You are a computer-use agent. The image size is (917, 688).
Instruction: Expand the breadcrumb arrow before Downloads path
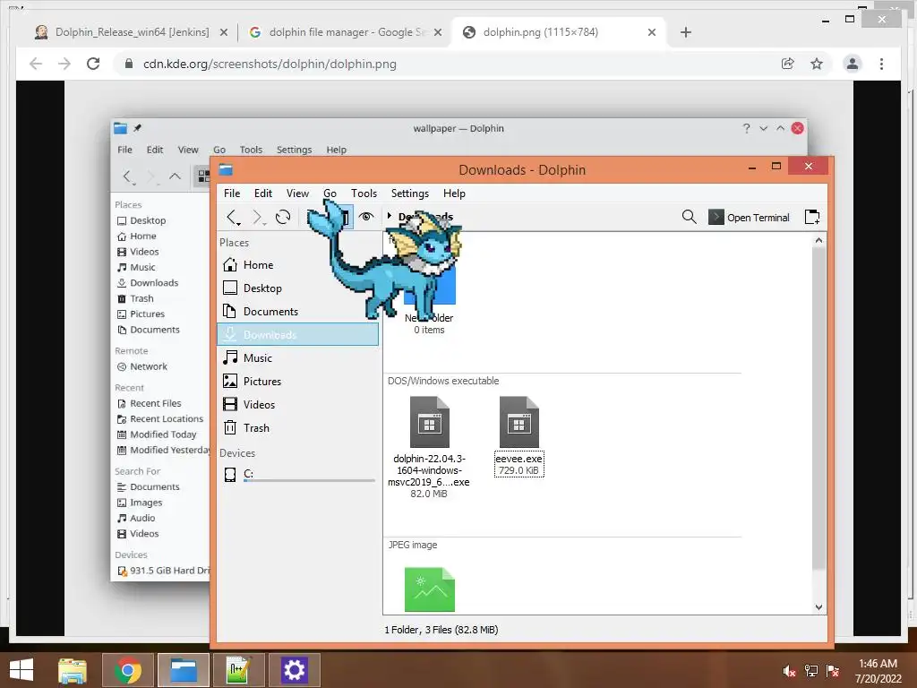pyautogui.click(x=390, y=216)
